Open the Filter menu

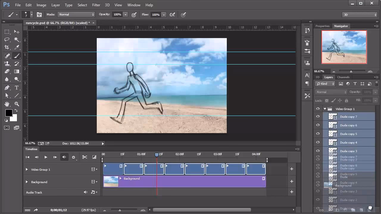pyautogui.click(x=96, y=5)
